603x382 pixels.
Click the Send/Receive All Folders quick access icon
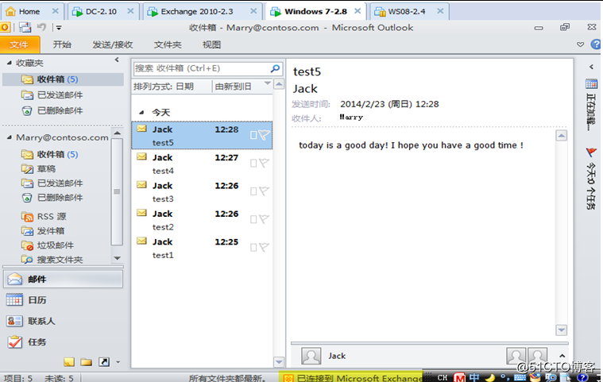pyautogui.click(x=25, y=27)
